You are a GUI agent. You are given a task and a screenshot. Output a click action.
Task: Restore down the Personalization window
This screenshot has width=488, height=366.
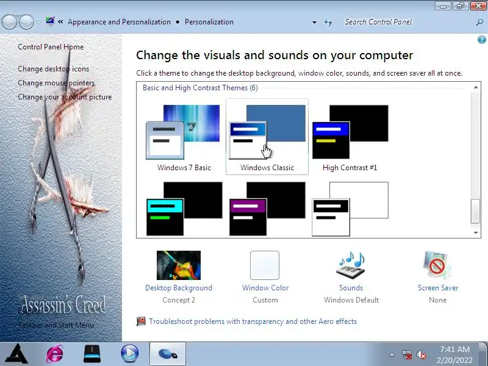[461, 6]
